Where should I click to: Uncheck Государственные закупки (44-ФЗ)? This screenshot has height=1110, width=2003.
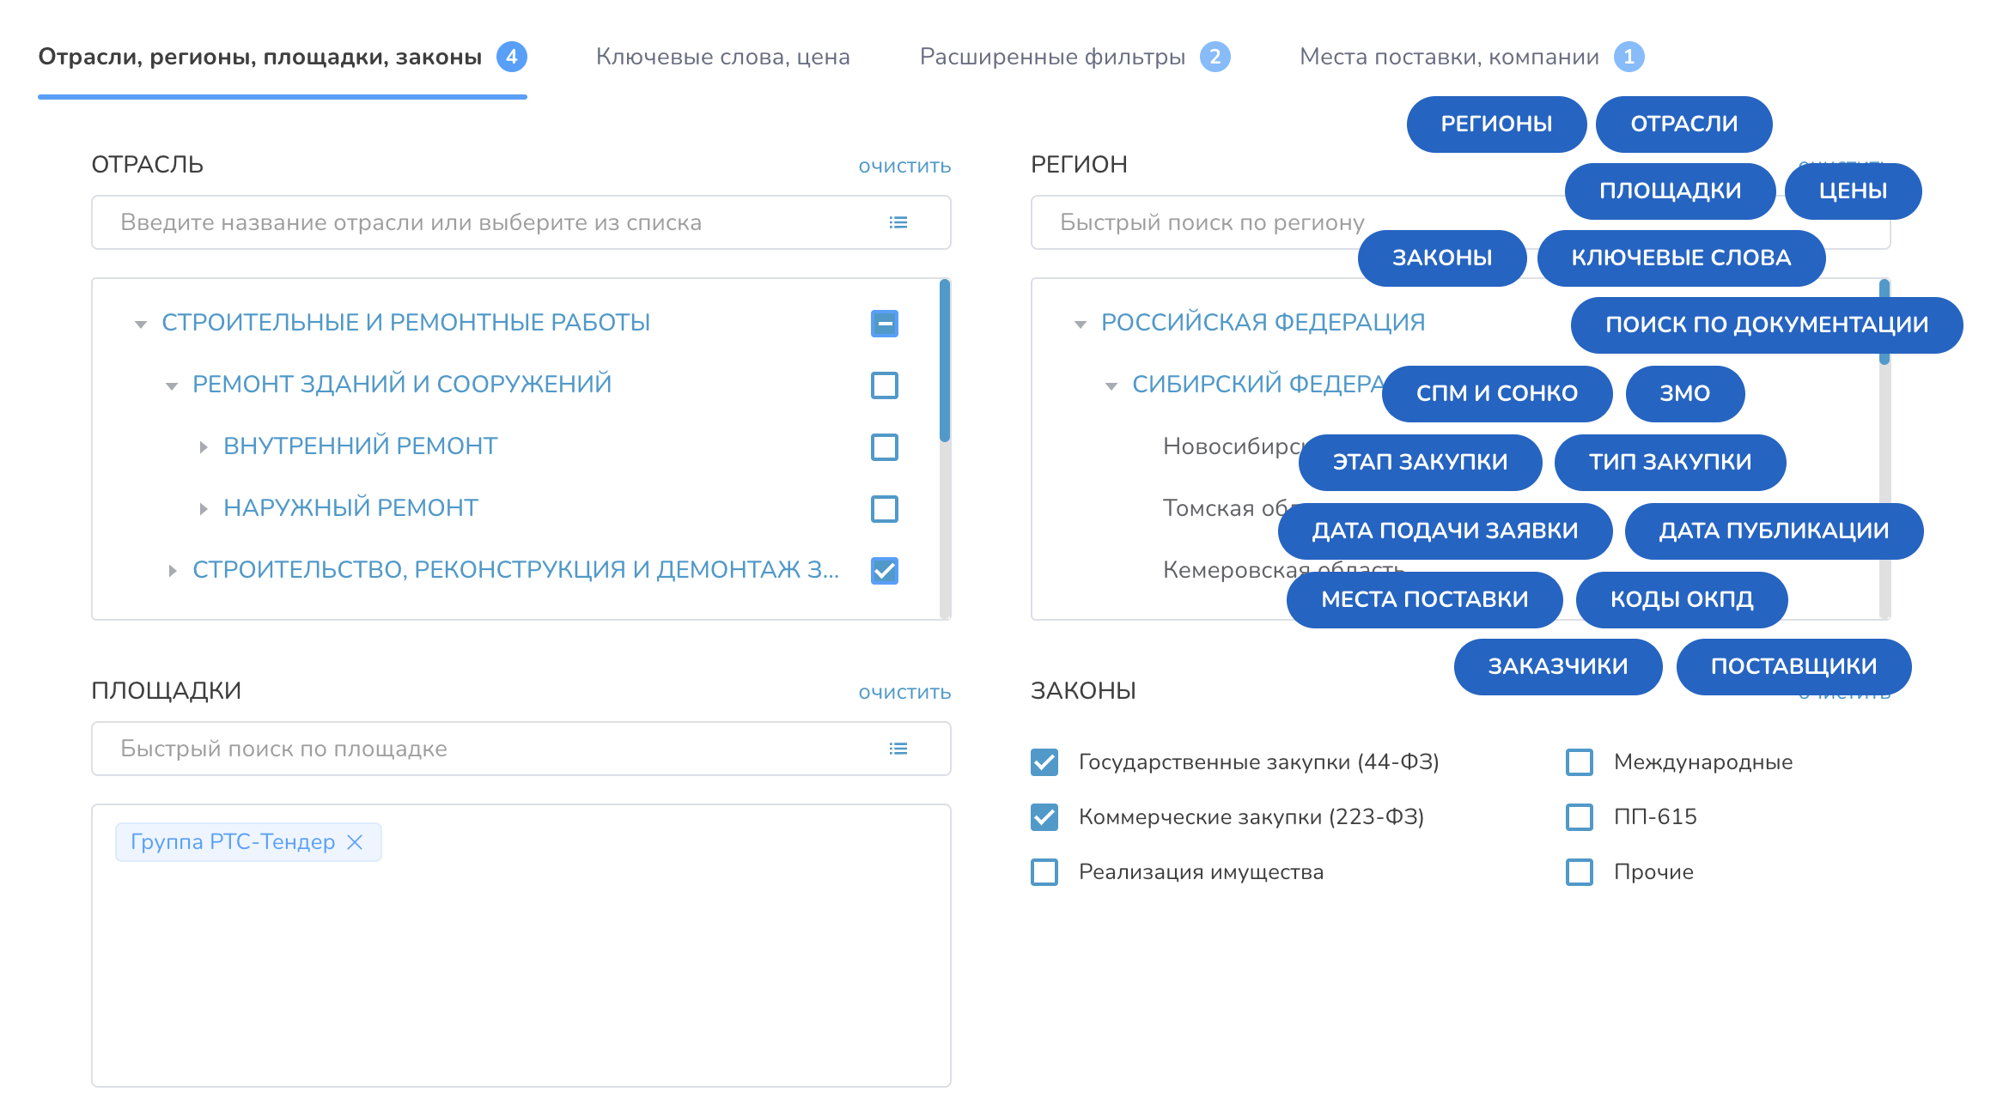click(1044, 762)
